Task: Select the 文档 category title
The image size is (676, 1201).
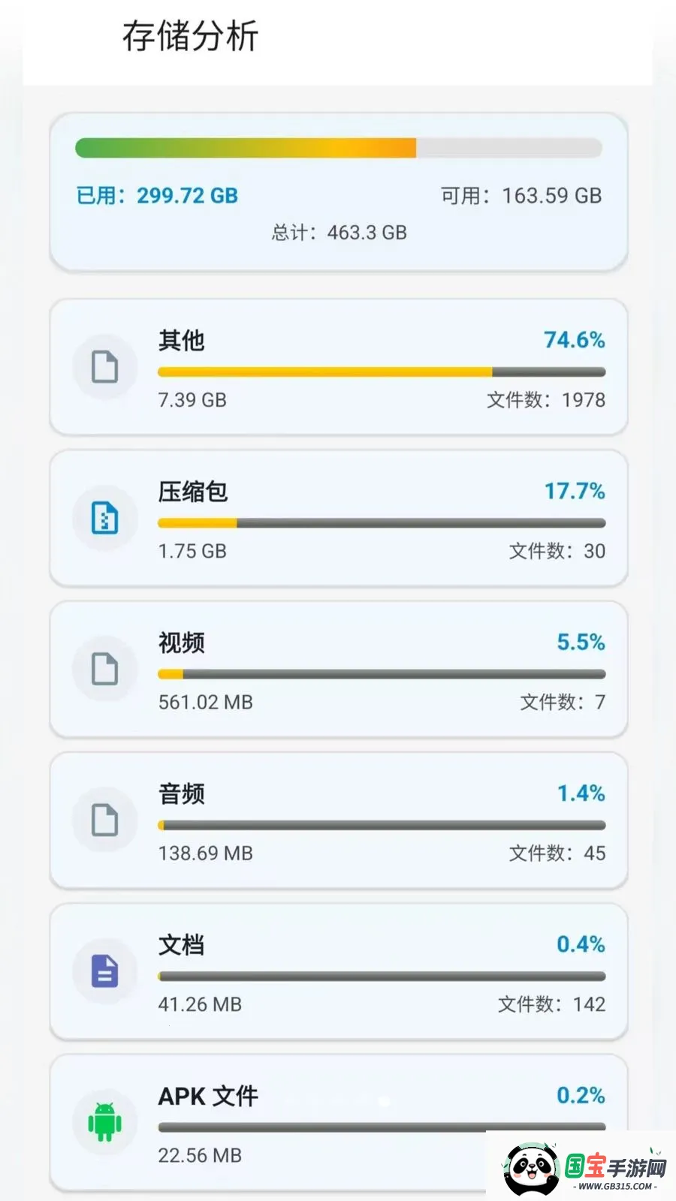Action: (181, 944)
